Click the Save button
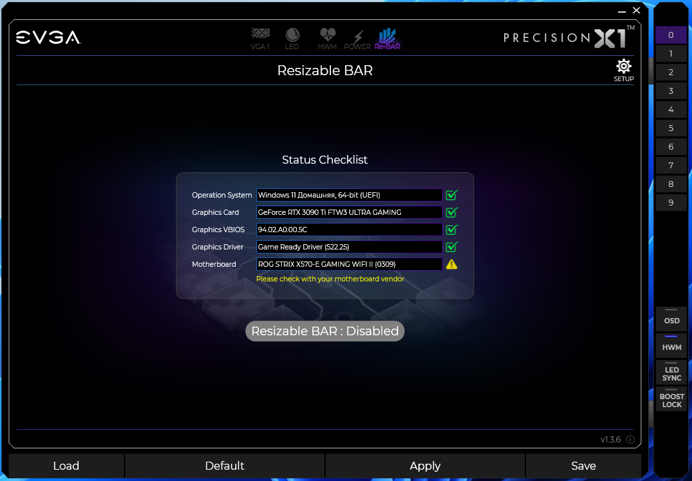Viewport: 692px width, 481px height. tap(583, 466)
